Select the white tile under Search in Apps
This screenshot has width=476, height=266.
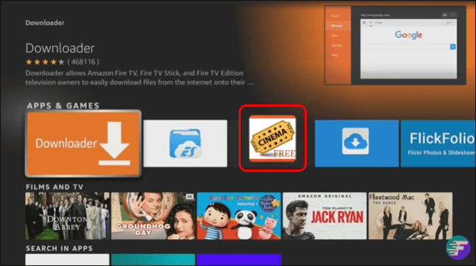point(67,260)
